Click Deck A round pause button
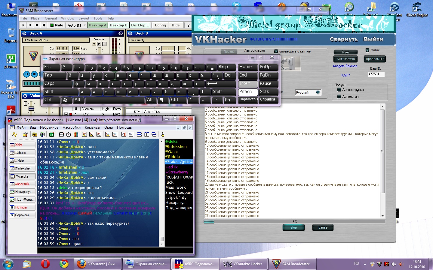Screen dimensions: 433x270 (26, 74)
